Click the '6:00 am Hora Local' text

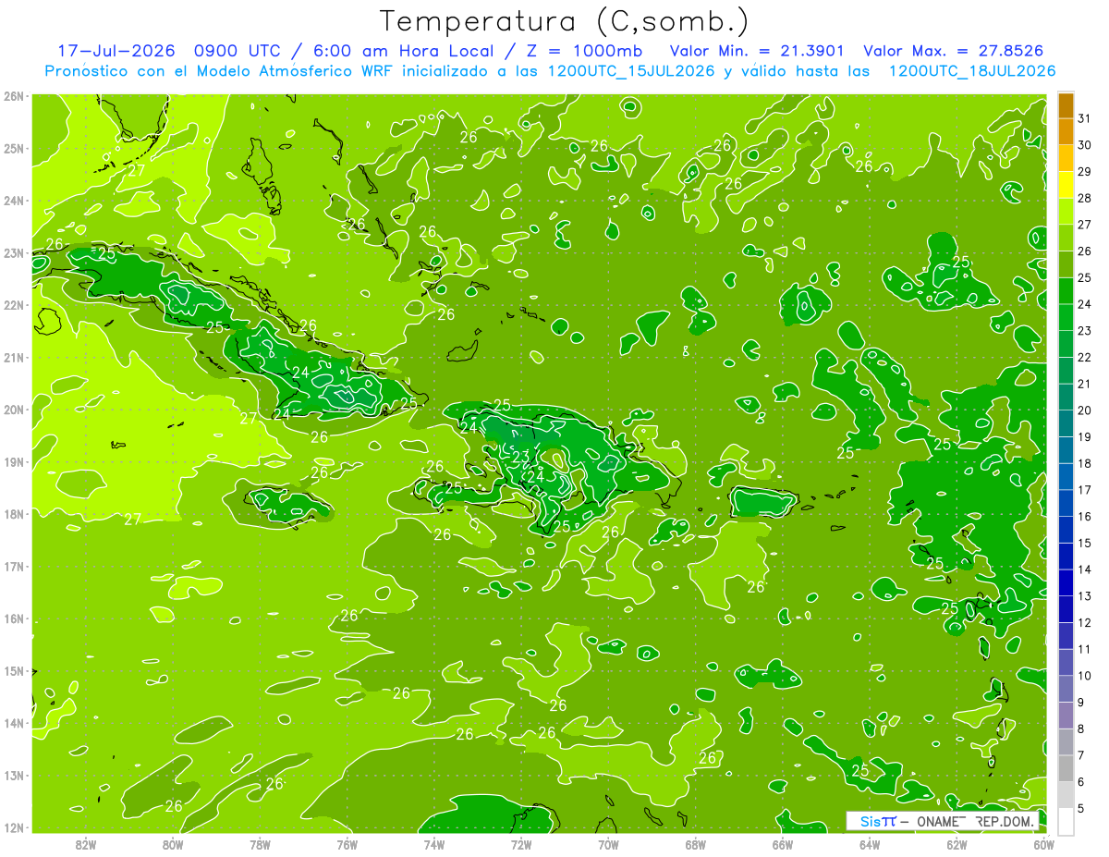tap(402, 51)
